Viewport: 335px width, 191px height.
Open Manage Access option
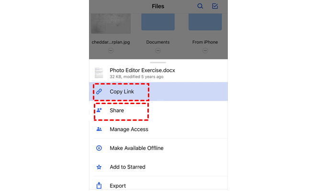tap(129, 129)
